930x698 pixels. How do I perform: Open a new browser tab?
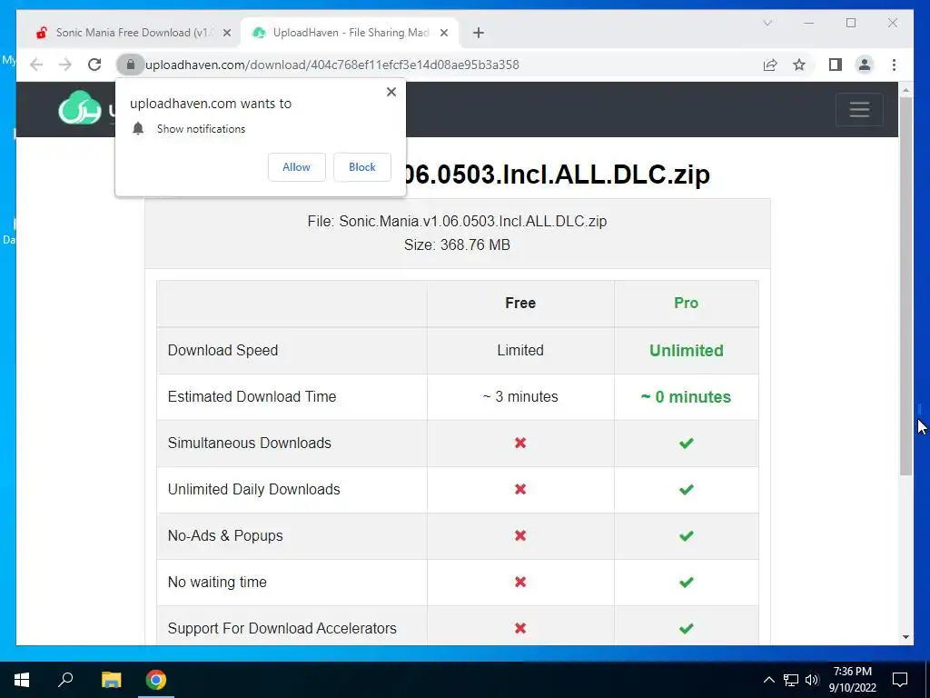478,33
